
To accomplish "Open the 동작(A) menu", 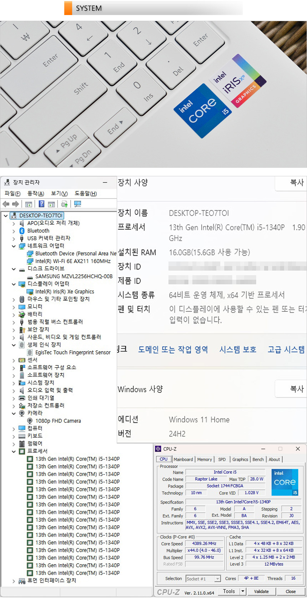I will coord(36,193).
